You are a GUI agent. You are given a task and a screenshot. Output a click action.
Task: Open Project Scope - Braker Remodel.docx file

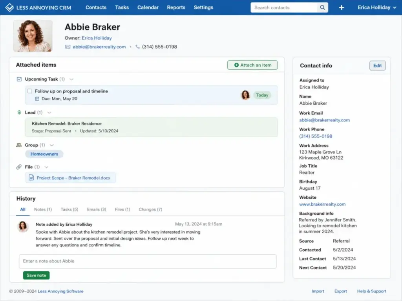coord(71,178)
